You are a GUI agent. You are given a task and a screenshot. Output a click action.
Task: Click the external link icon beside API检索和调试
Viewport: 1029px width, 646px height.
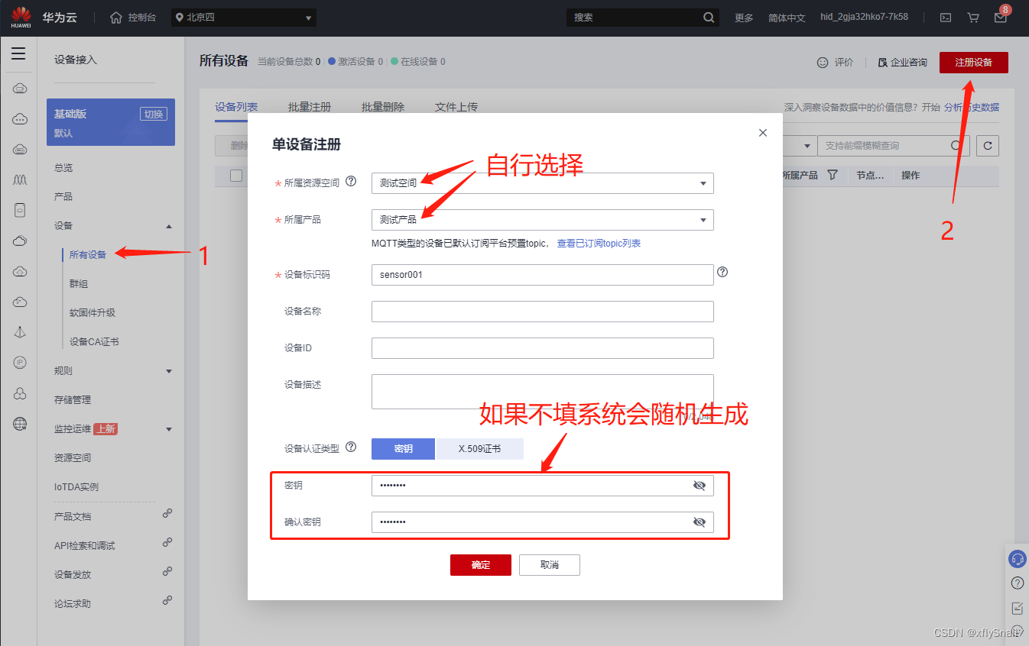pos(167,543)
